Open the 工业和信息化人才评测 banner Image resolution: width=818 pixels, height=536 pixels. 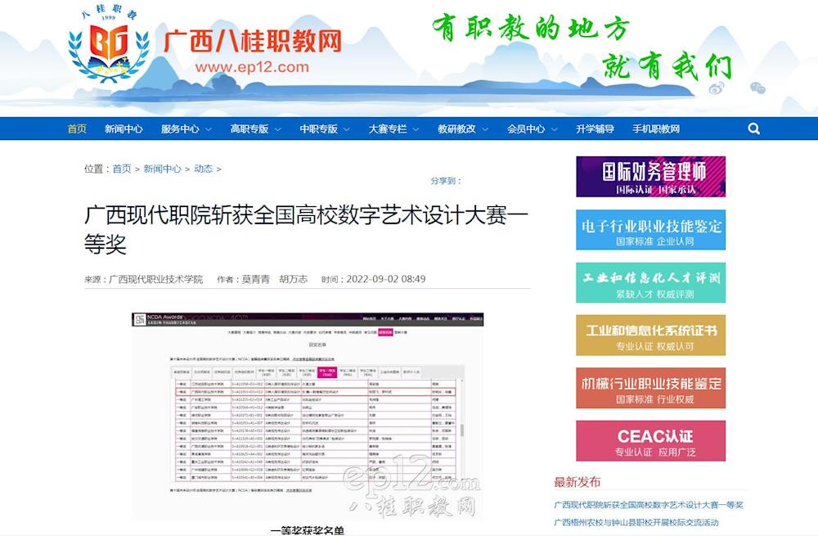click(650, 283)
